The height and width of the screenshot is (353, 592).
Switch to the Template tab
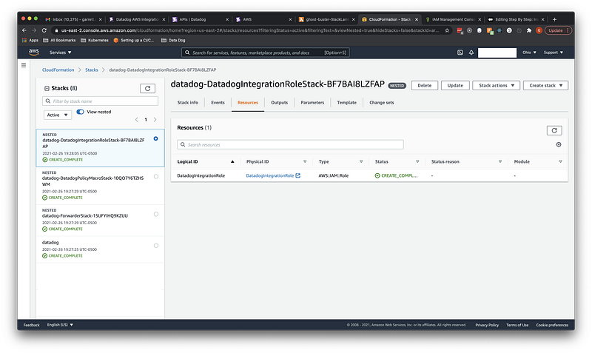coord(346,102)
